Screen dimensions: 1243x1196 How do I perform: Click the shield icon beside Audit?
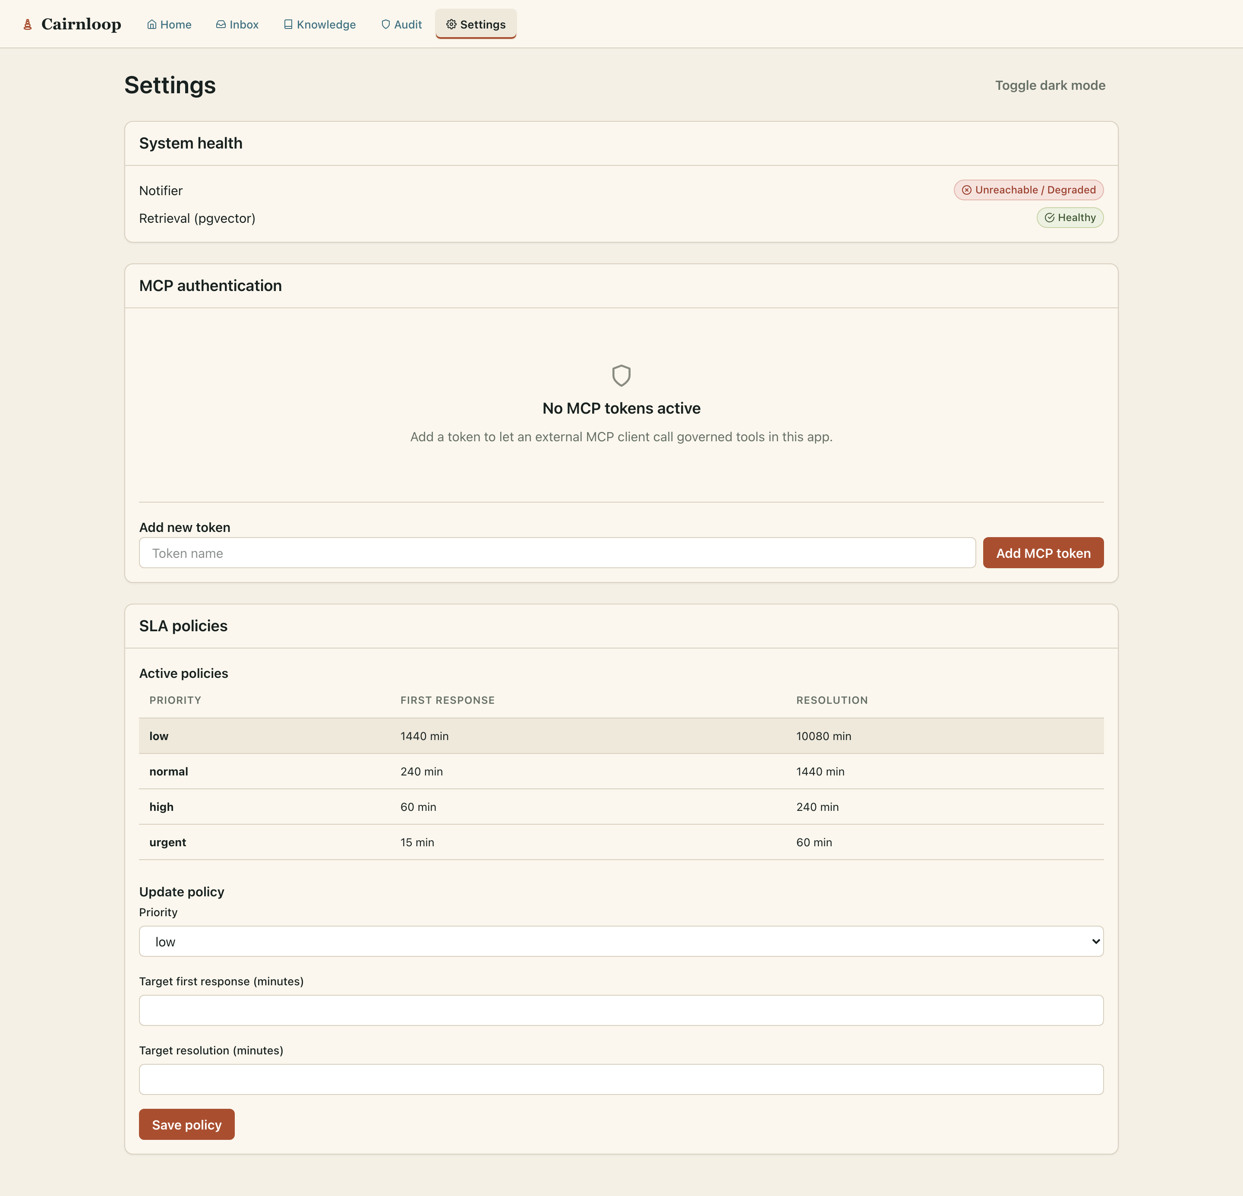[x=385, y=24]
